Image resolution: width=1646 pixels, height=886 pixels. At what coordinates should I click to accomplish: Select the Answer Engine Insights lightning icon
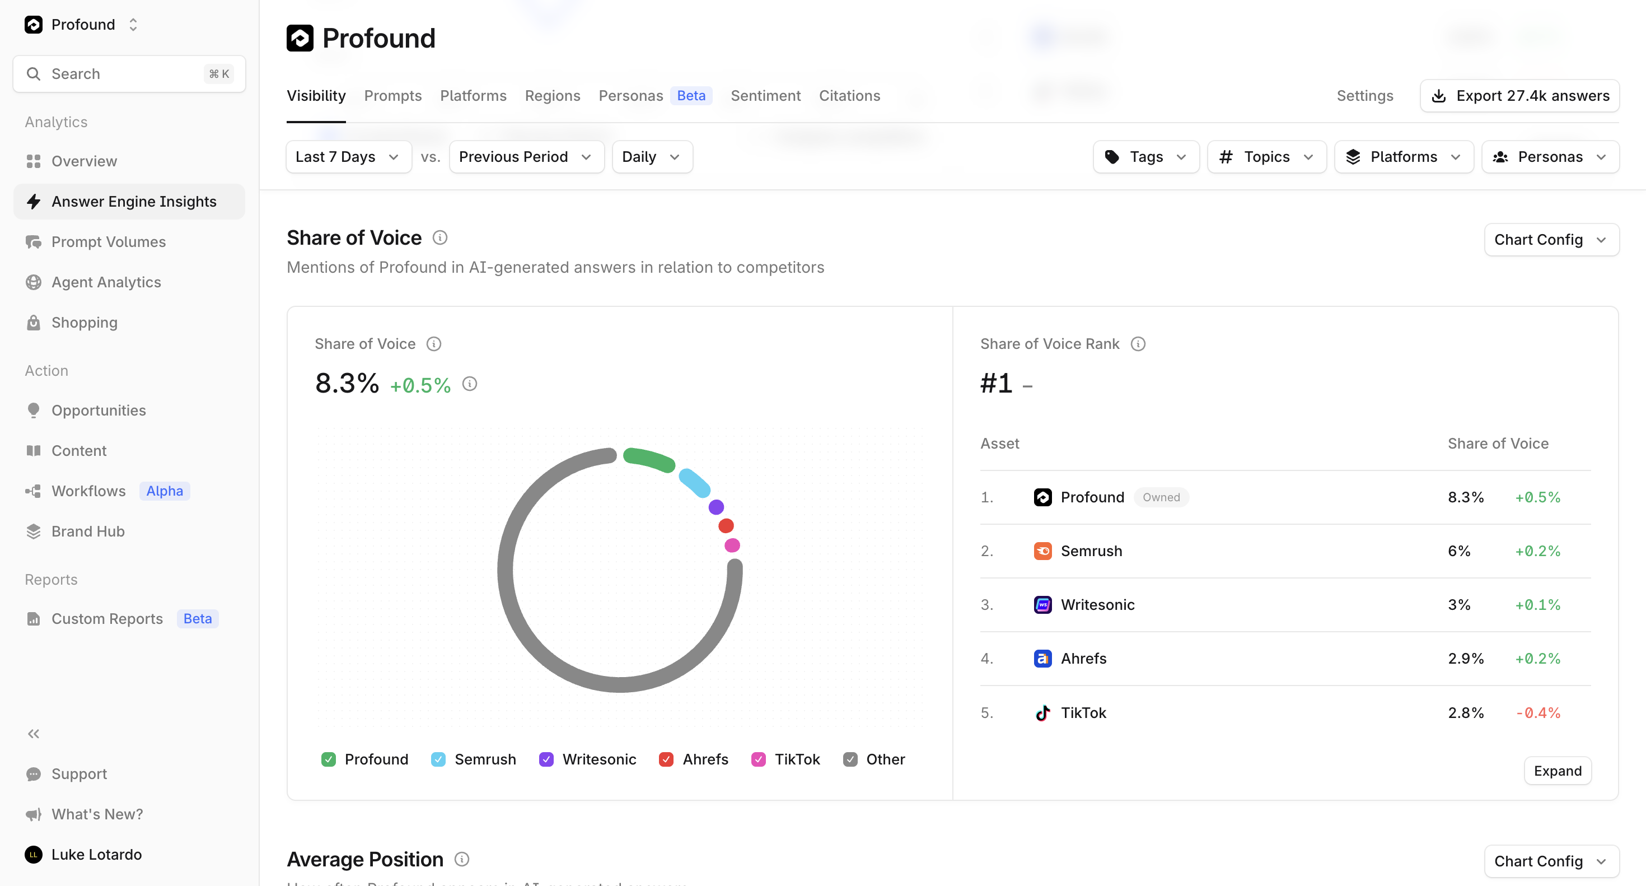coord(33,202)
